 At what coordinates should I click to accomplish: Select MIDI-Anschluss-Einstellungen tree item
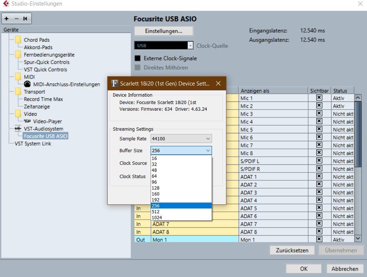click(x=67, y=84)
